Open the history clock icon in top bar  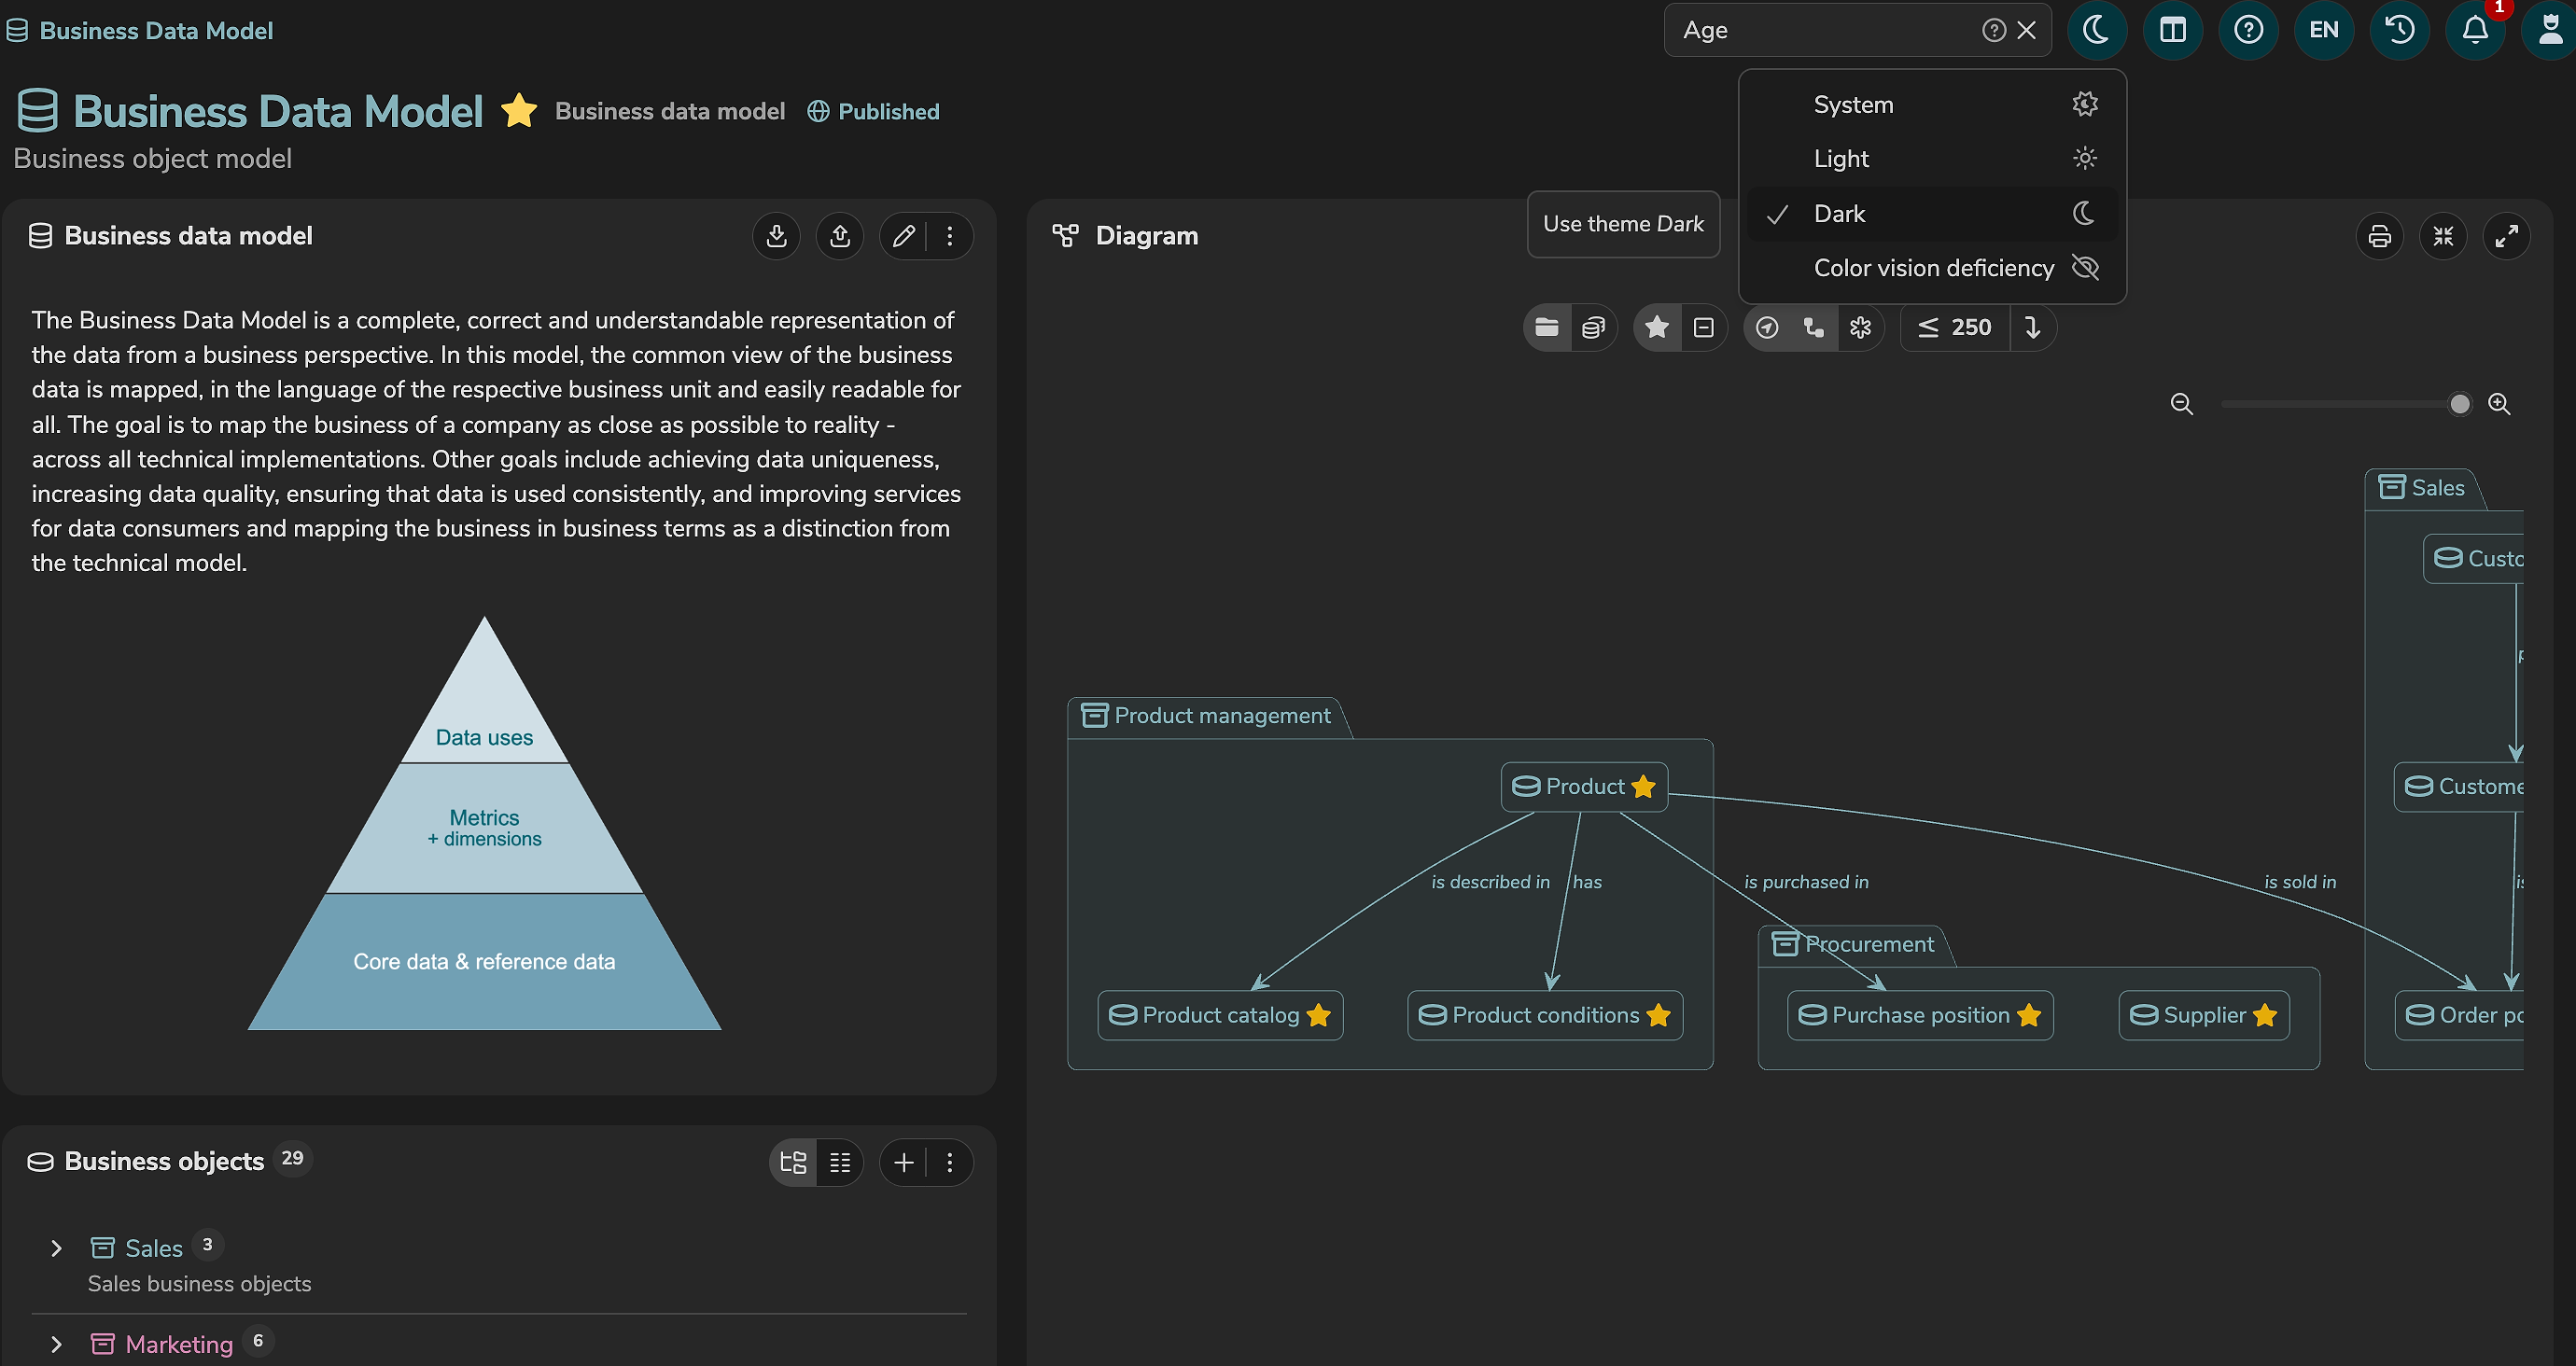(x=2399, y=30)
